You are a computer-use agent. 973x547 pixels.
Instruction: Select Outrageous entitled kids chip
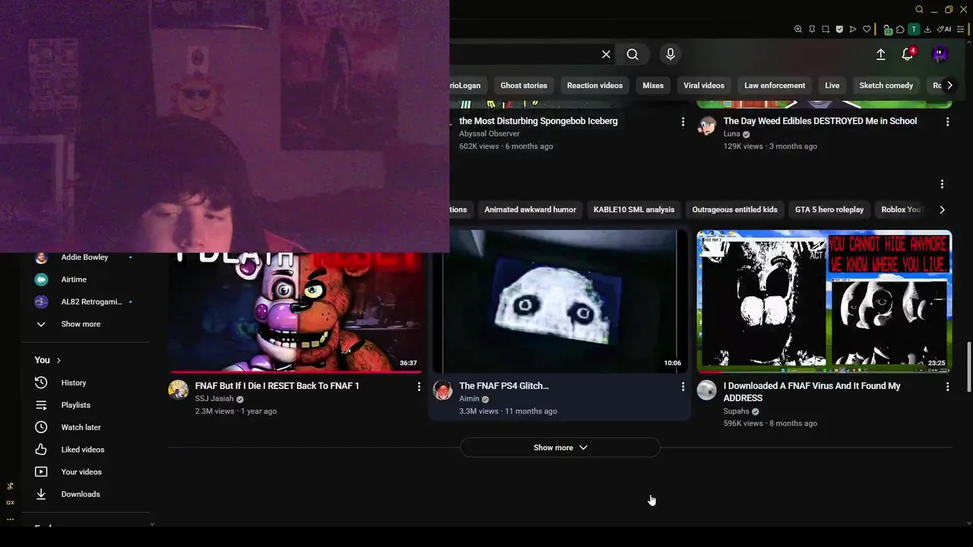[x=735, y=210]
